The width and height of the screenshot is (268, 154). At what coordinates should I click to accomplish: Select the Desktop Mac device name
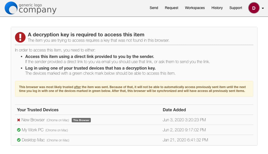coord(33,140)
